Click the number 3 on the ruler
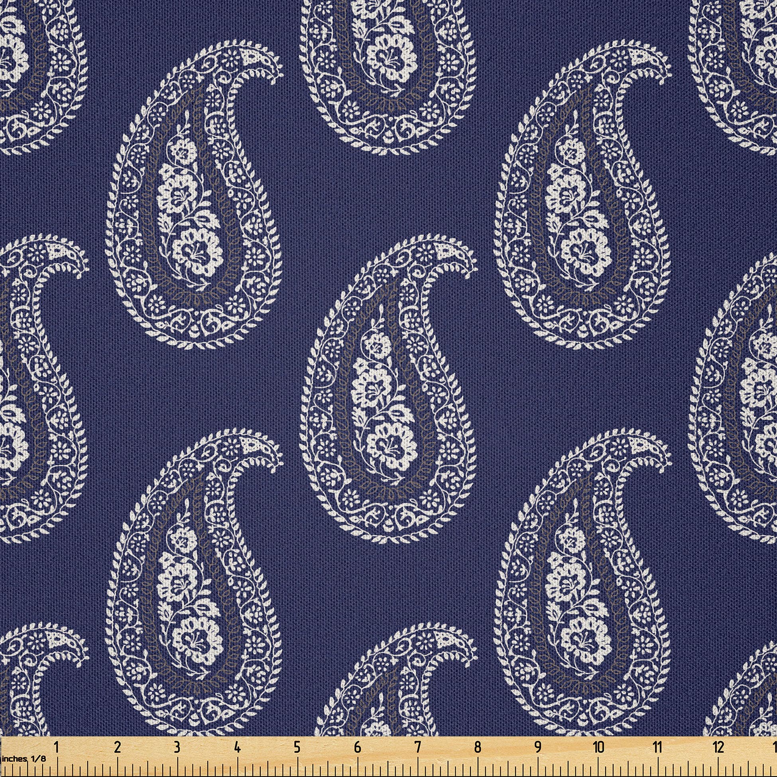777x777 pixels. [177, 747]
